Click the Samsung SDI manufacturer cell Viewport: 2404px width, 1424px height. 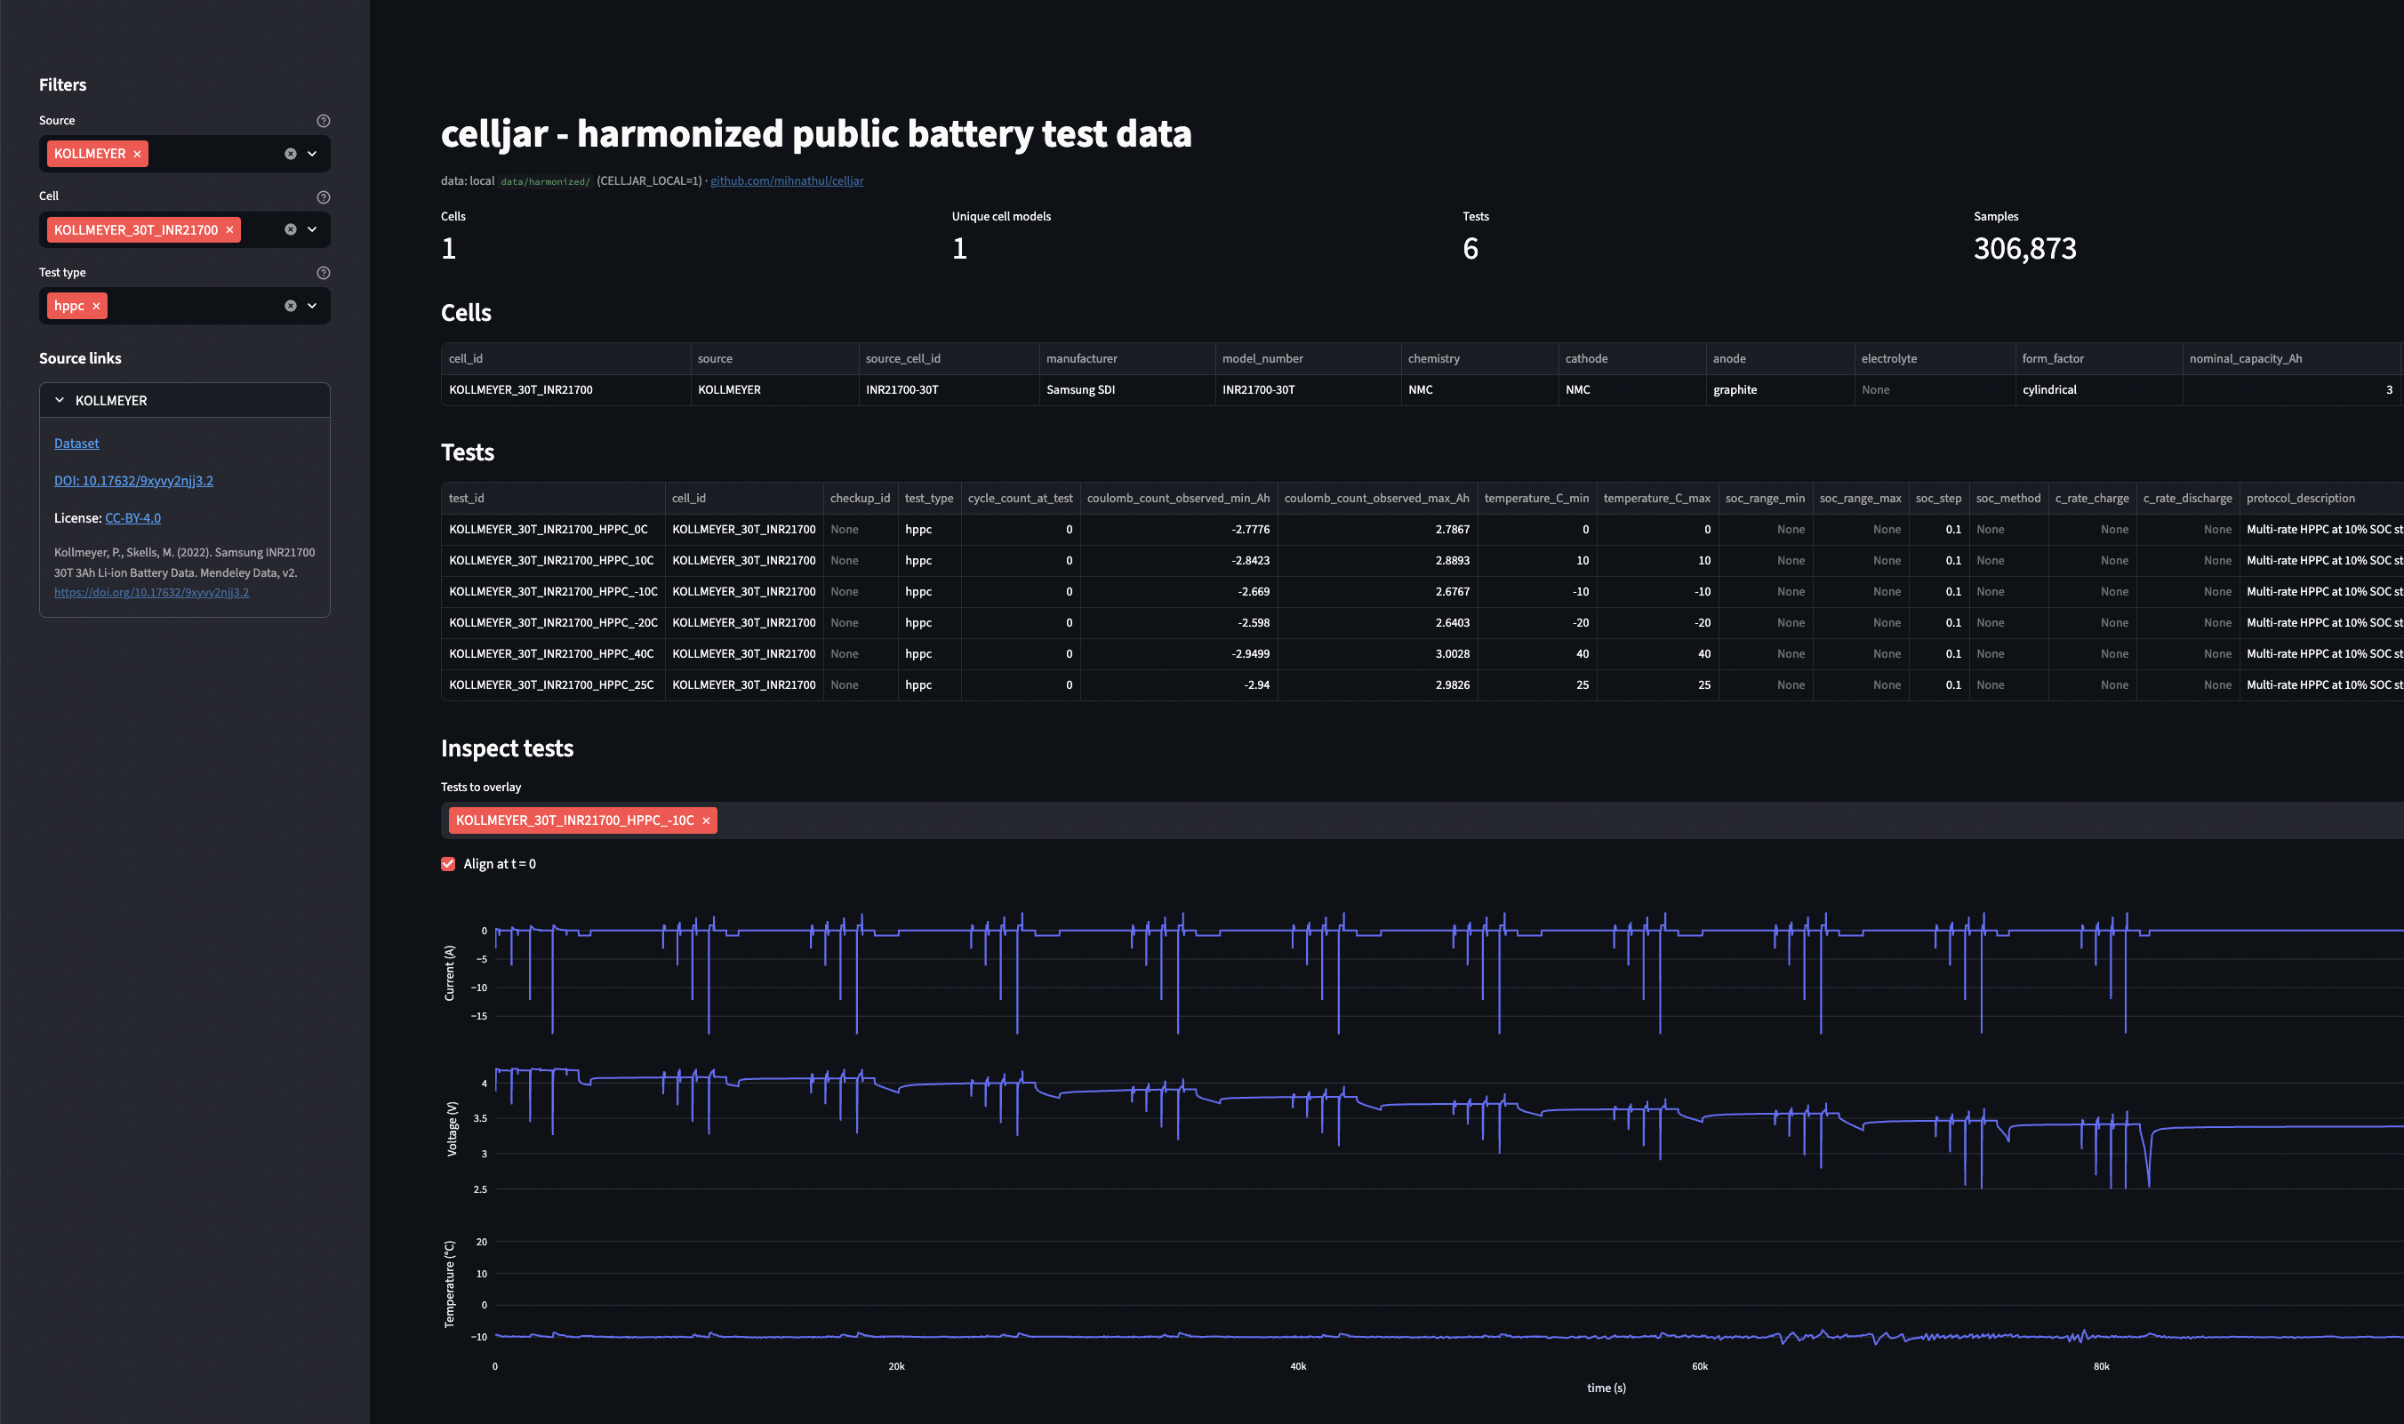click(x=1126, y=389)
